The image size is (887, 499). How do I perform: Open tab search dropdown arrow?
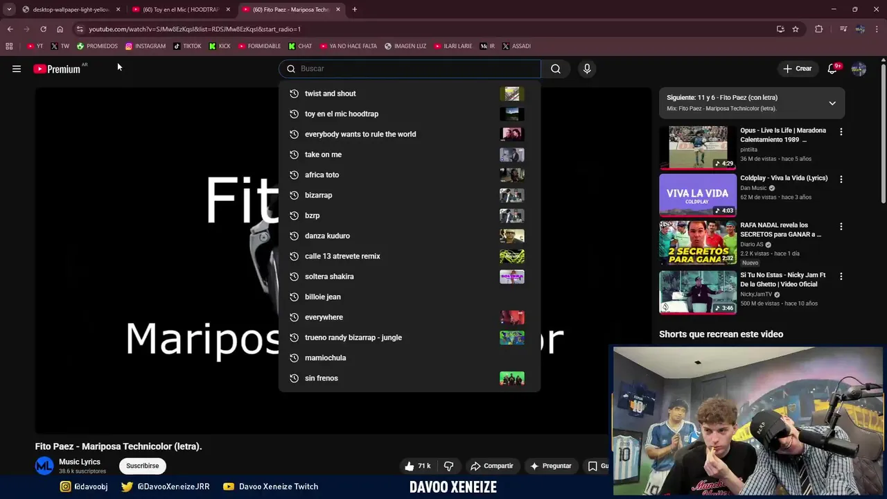(x=9, y=10)
